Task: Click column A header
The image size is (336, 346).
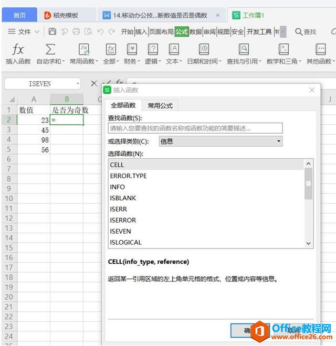Action: [34, 99]
